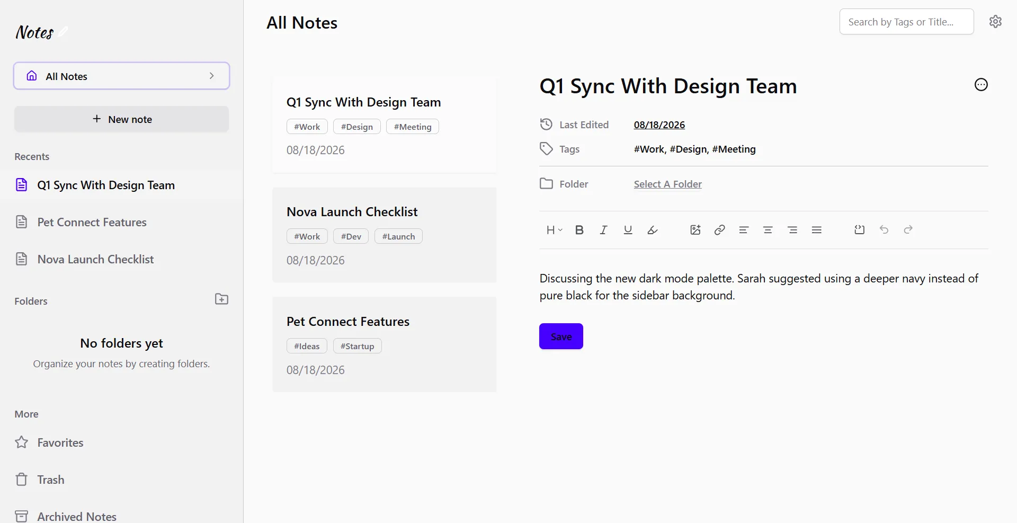The width and height of the screenshot is (1017, 523).
Task: Open the note options ellipsis menu
Action: (x=981, y=85)
